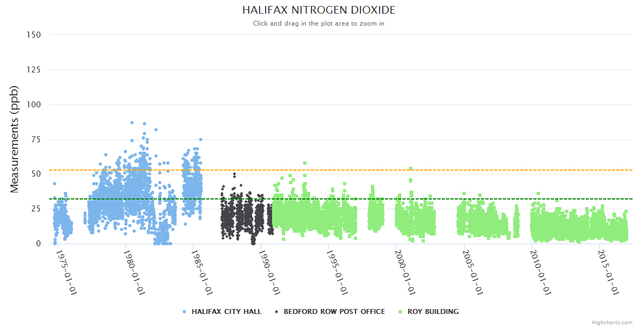Viewport: 638px width, 327px height.
Task: Toggle the HALIFAX CITY HALL series label
Action: coord(226,312)
